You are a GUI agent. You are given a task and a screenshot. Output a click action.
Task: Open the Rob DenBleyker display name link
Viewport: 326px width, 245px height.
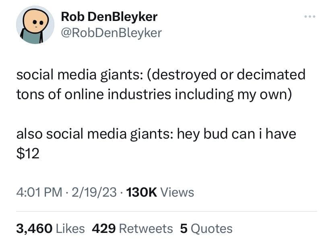point(109,17)
